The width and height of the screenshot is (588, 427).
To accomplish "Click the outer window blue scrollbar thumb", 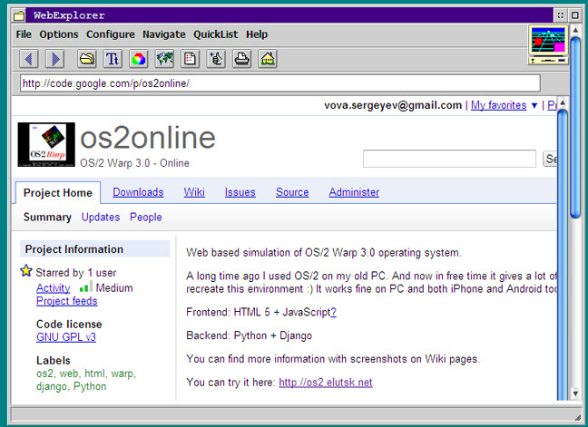I will pyautogui.click(x=575, y=127).
